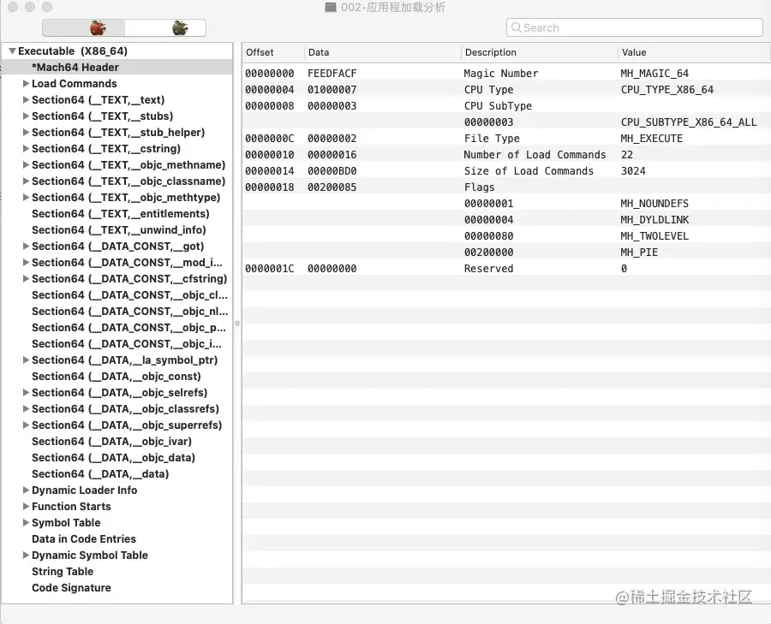Select the green apple toolbar segment
The image size is (771, 624).
(165, 28)
